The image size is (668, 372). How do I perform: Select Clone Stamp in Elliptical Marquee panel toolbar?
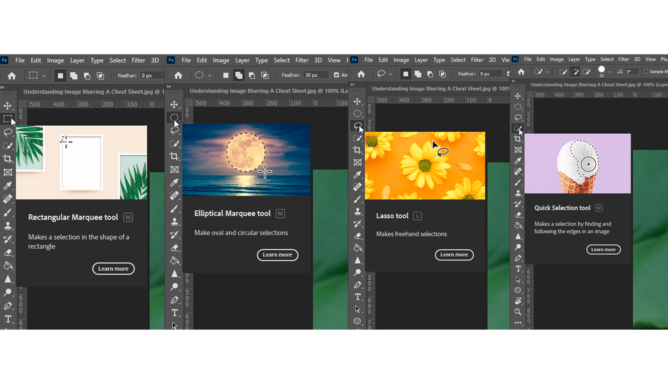tap(174, 222)
